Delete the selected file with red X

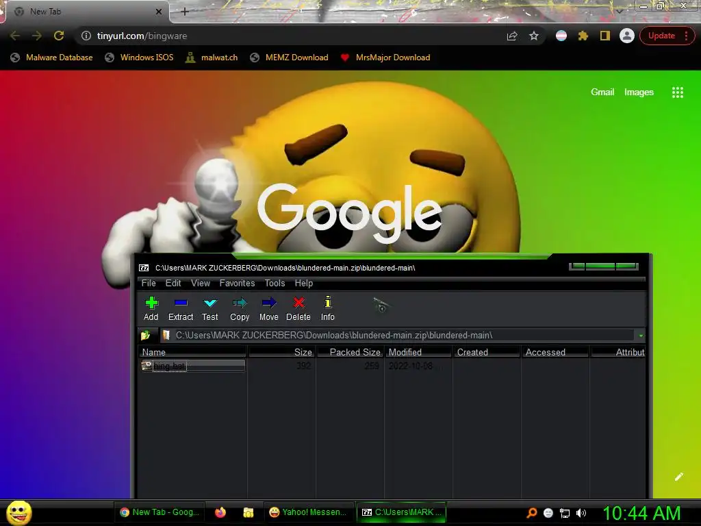(298, 309)
